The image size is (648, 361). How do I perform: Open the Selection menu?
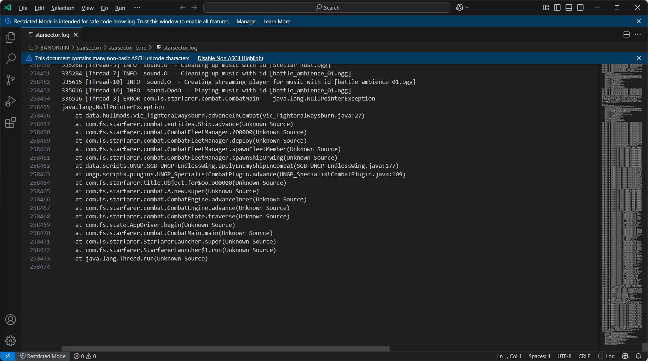[63, 8]
